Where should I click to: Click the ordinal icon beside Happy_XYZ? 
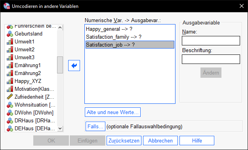click(10, 81)
